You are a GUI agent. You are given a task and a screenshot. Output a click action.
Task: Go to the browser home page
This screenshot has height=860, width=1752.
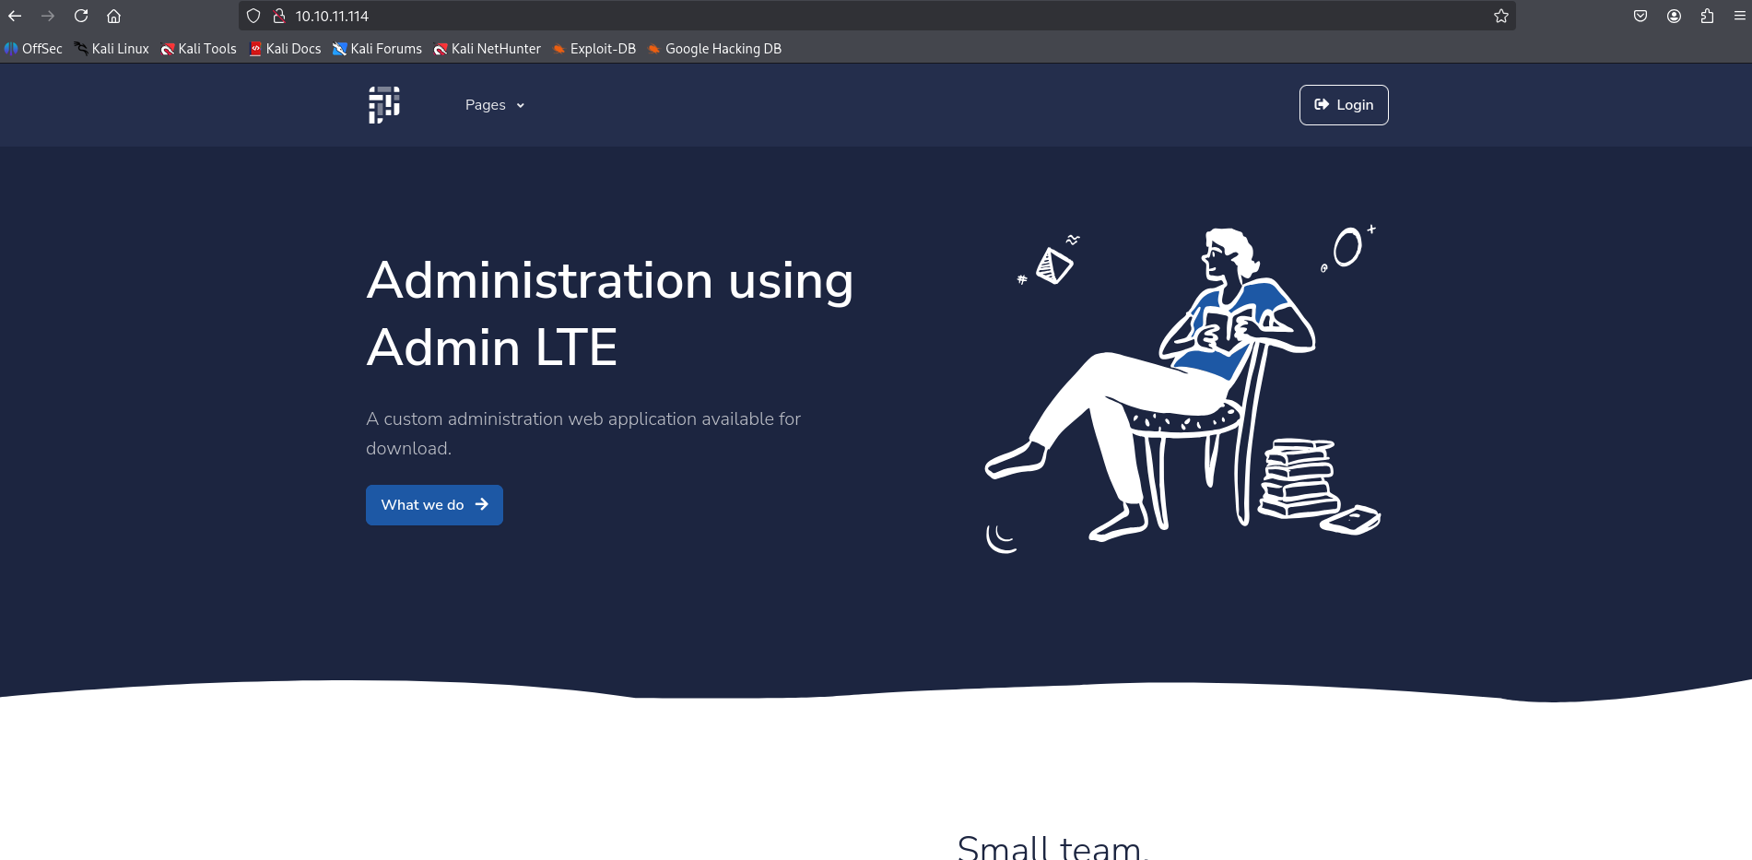point(113,16)
